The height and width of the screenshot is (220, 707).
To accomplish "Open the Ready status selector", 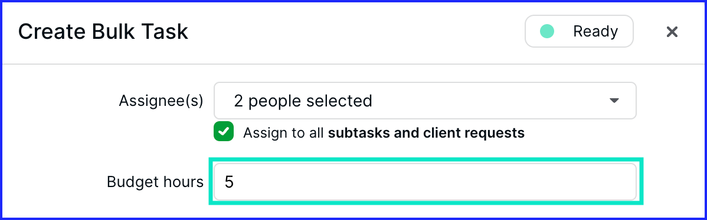I will 579,31.
